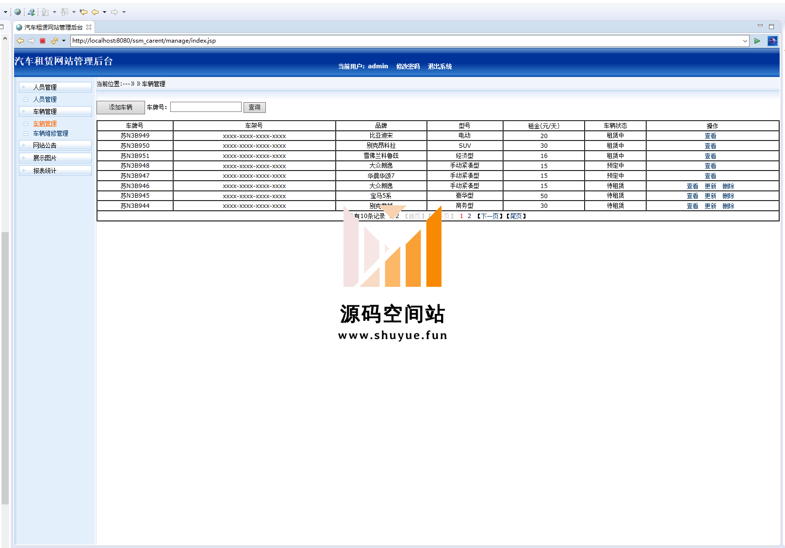This screenshot has width=785, height=548.
Task: Click the 车辆状态 column header
Action: pyautogui.click(x=615, y=125)
